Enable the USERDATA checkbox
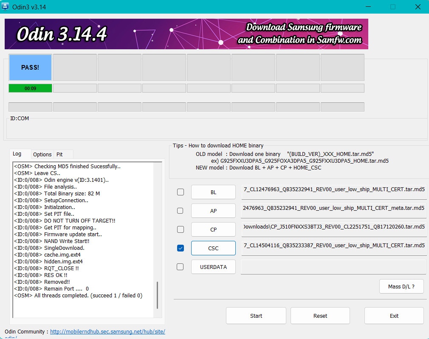The image size is (429, 339). pyautogui.click(x=180, y=267)
